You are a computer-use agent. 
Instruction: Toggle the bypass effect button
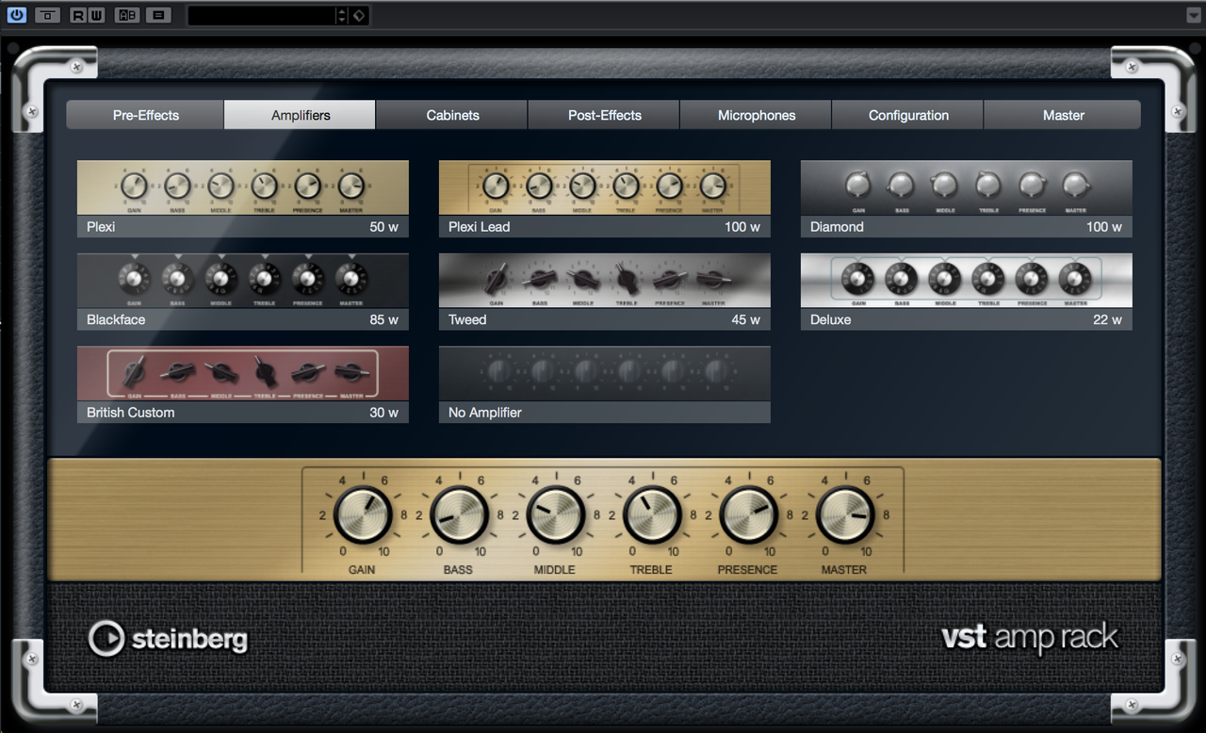pos(47,15)
